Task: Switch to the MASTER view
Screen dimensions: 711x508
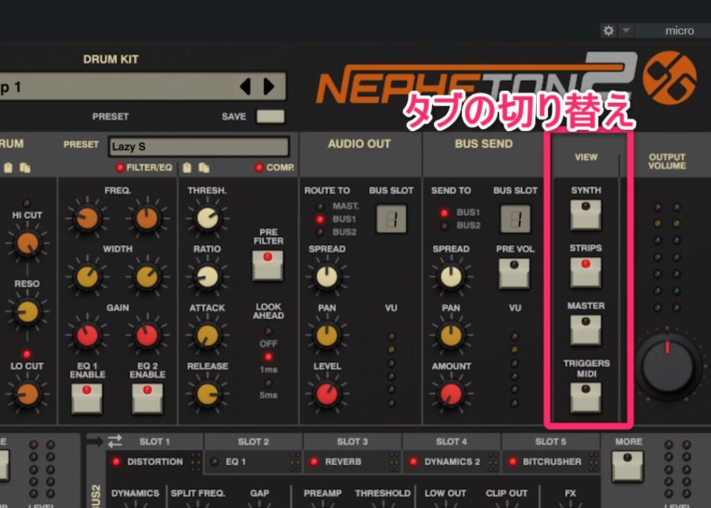Action: tap(585, 330)
